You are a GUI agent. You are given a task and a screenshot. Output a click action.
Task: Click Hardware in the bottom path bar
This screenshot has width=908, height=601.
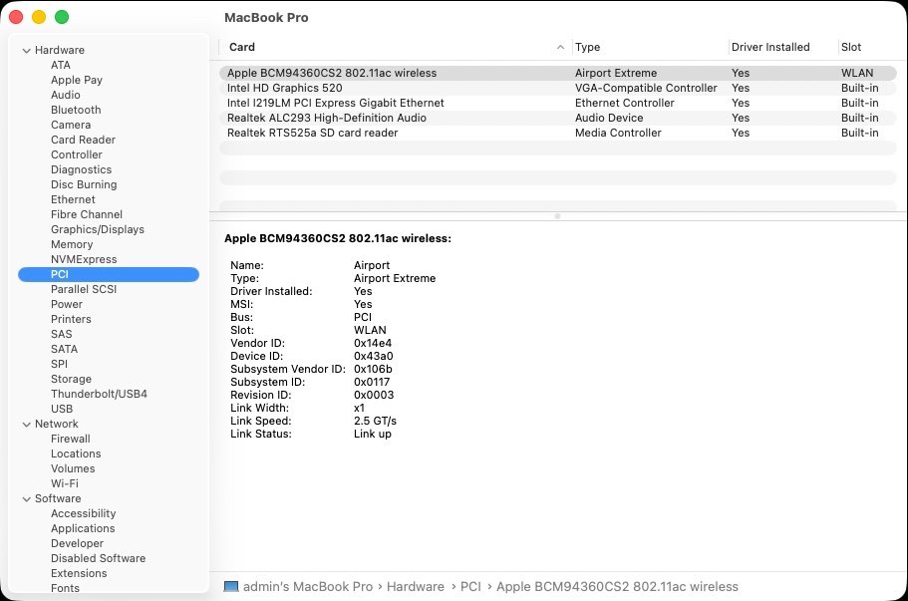(x=416, y=586)
